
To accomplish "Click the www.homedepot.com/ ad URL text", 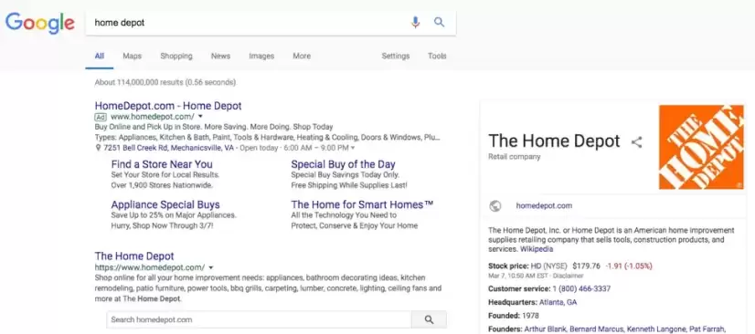I will [153, 117].
